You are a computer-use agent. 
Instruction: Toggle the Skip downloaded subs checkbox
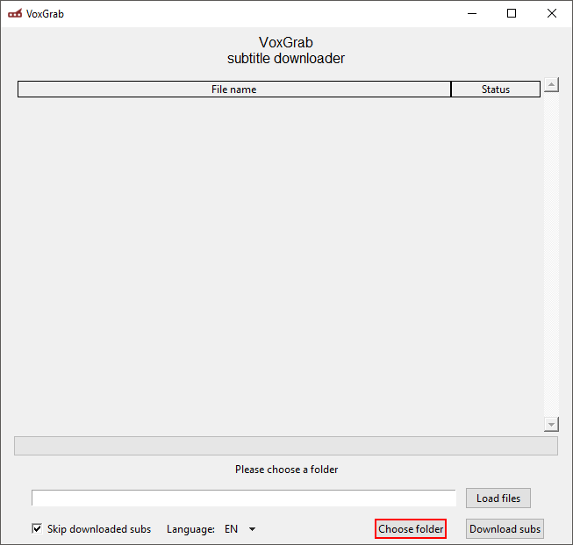coord(37,528)
